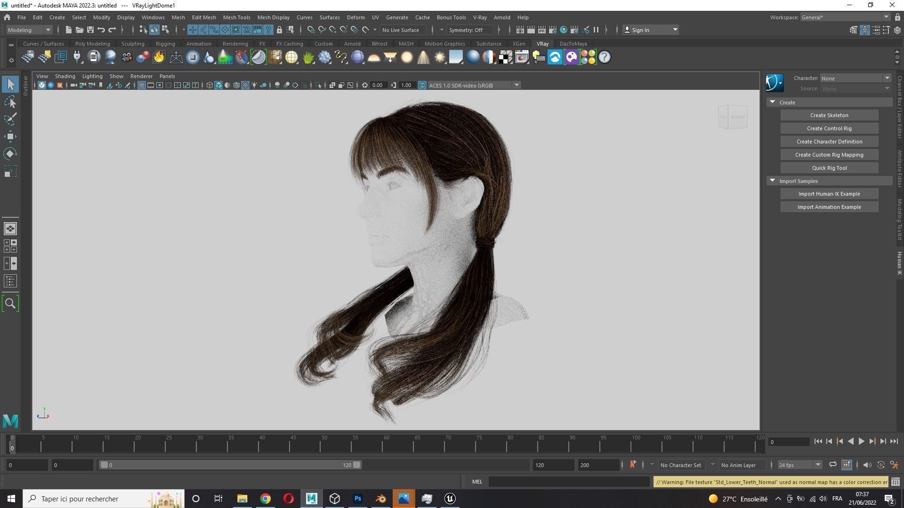Viewport: 904px width, 508px height.
Task: Activate the Move tool
Action: (x=10, y=136)
